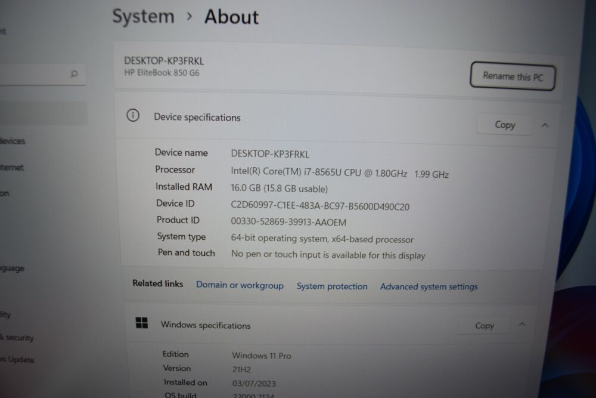The image size is (596, 398).
Task: Open the devices sidebar item
Action: [x=13, y=141]
